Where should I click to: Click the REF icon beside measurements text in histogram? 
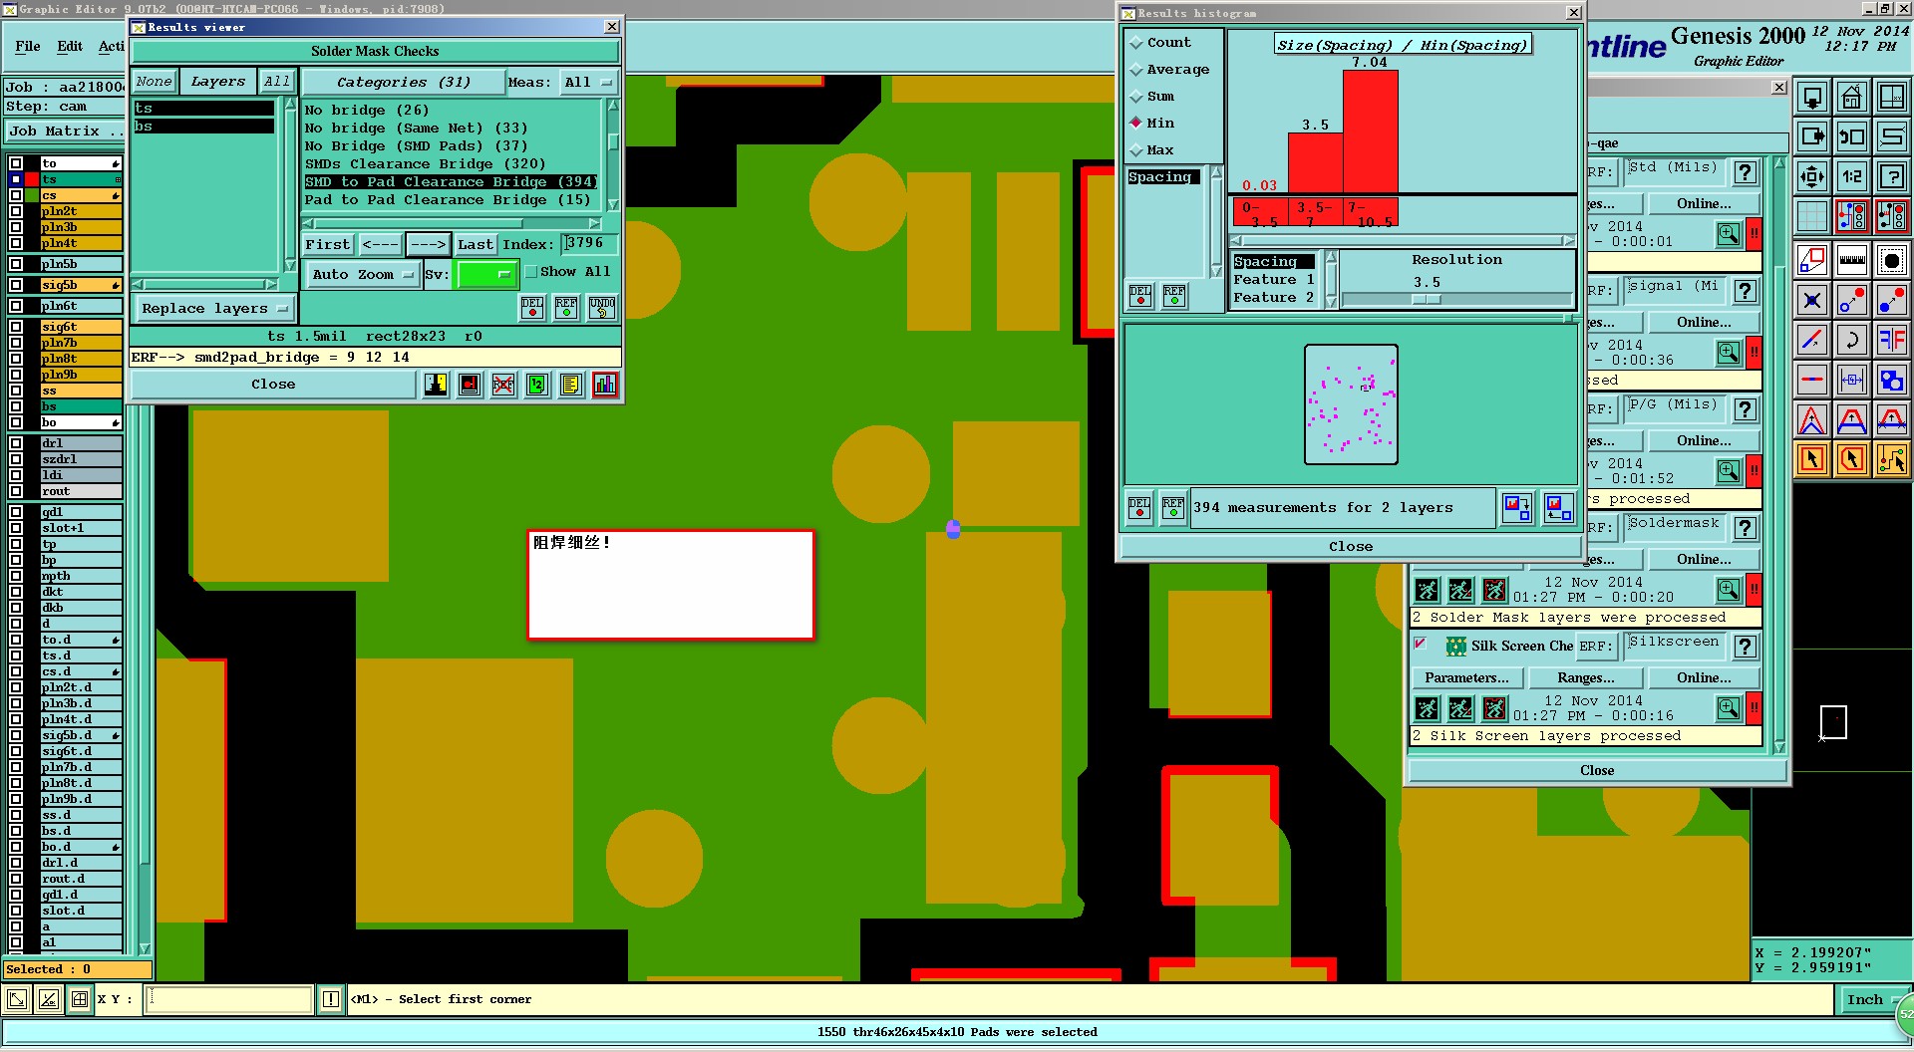pos(1173,507)
